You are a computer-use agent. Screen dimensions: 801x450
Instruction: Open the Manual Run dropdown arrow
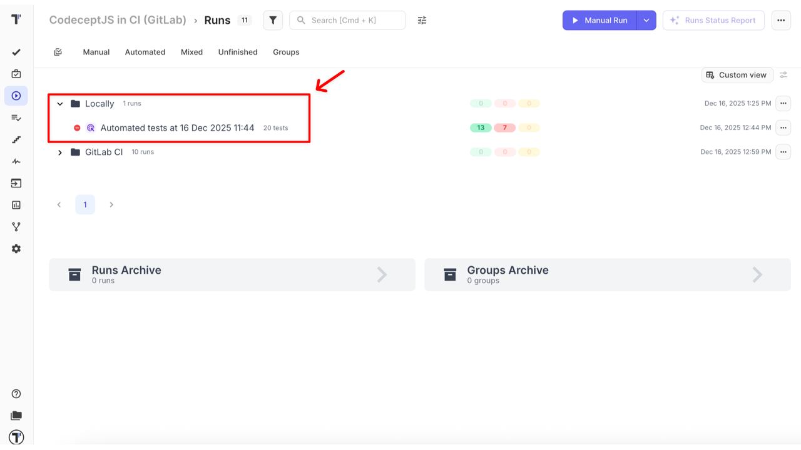click(646, 20)
